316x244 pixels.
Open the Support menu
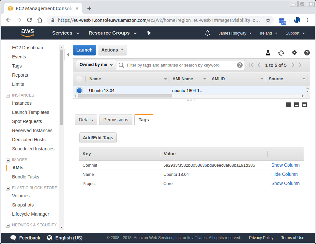pyautogui.click(x=295, y=33)
